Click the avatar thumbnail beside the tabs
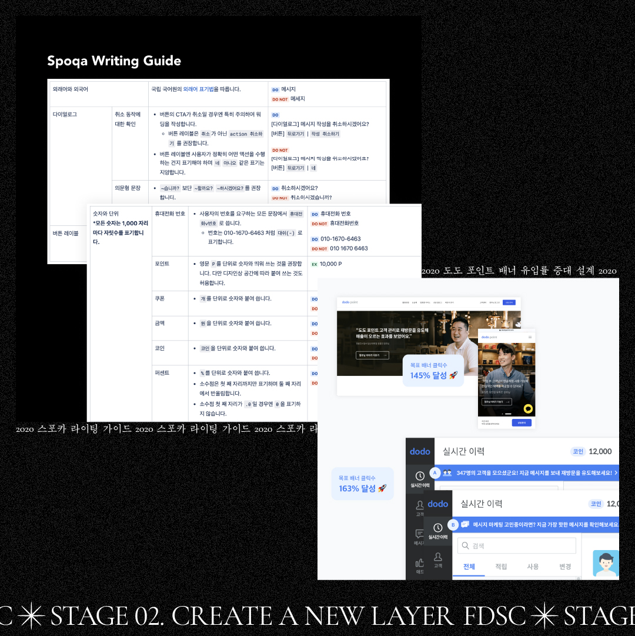This screenshot has width=635, height=636. coord(606,563)
